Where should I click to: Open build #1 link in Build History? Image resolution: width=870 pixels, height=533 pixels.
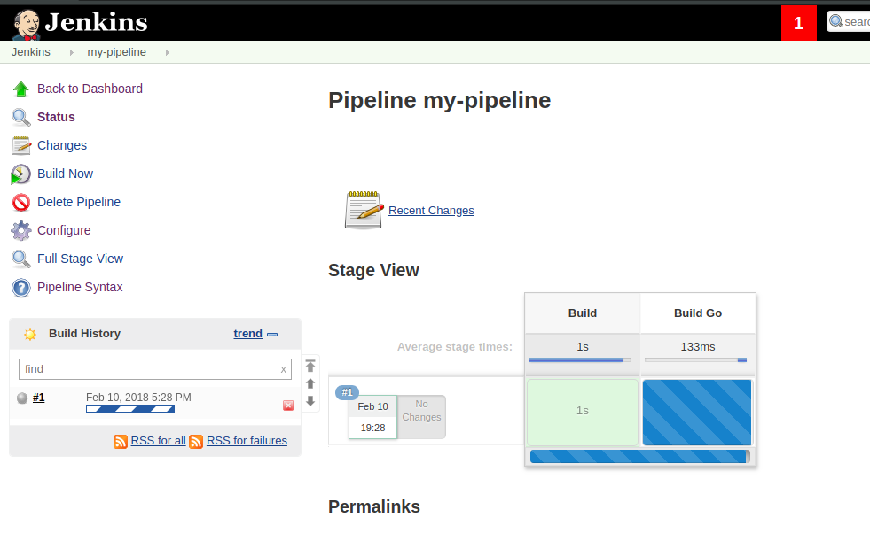39,398
